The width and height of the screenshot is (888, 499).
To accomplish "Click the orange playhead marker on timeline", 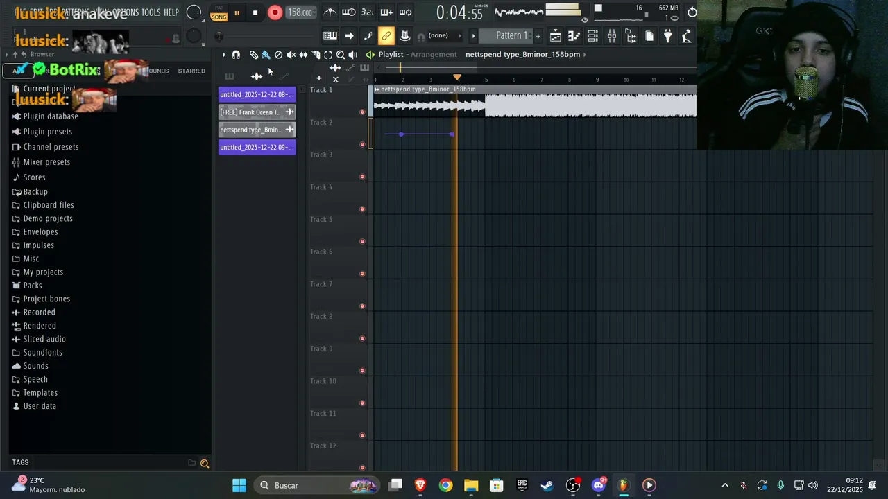I will pyautogui.click(x=456, y=77).
